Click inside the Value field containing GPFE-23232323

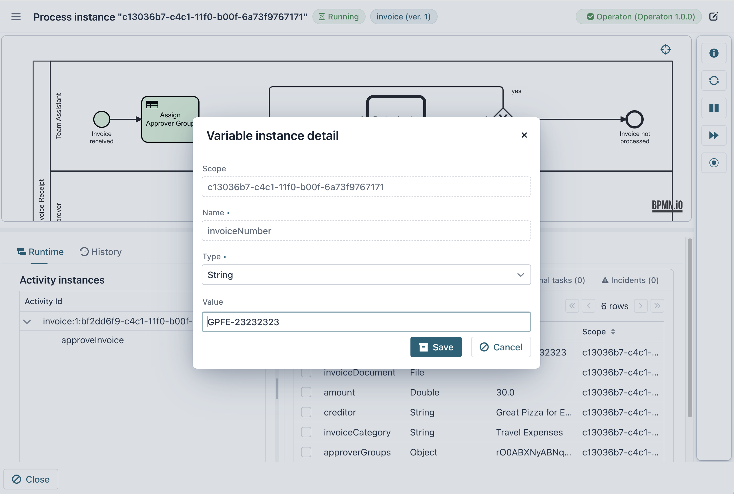pyautogui.click(x=366, y=322)
